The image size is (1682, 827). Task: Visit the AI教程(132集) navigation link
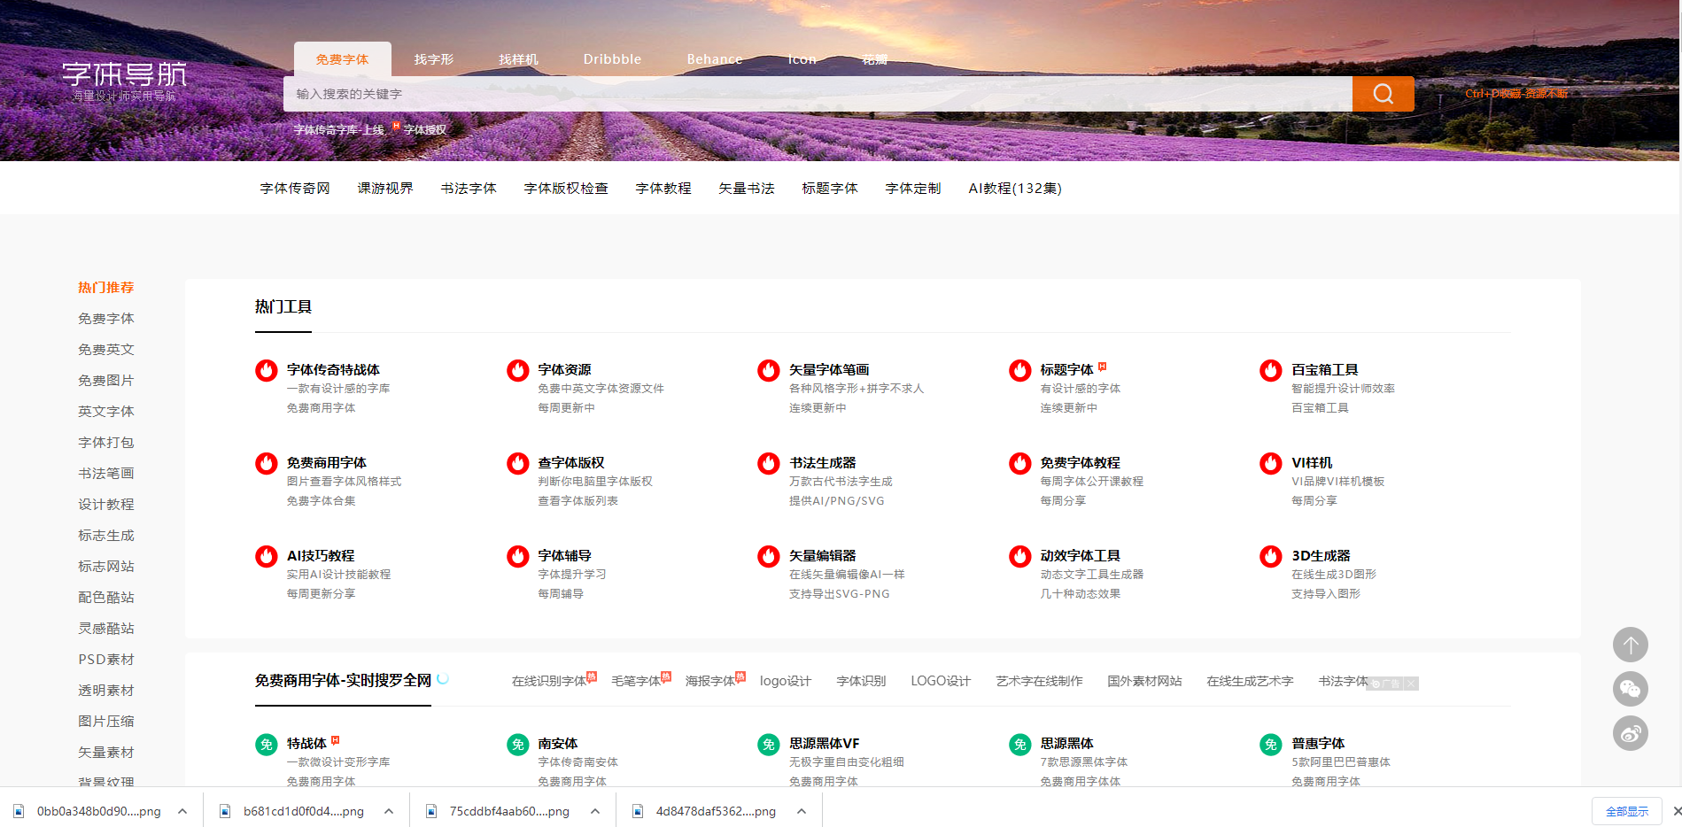pyautogui.click(x=1015, y=189)
